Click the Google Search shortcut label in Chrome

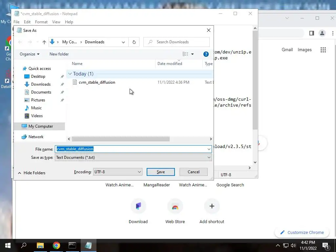(230, 185)
